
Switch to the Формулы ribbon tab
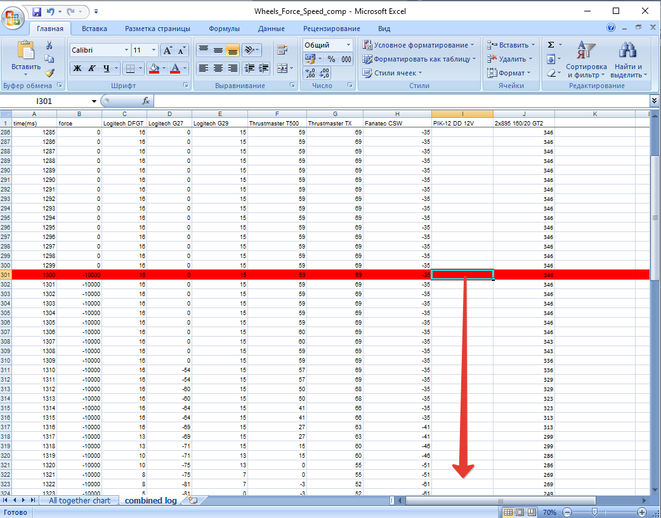pos(224,29)
